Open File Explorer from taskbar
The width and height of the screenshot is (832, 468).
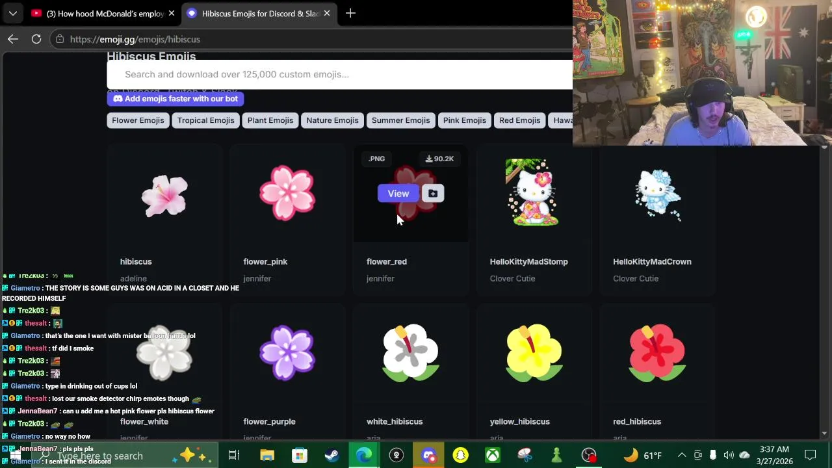point(267,455)
